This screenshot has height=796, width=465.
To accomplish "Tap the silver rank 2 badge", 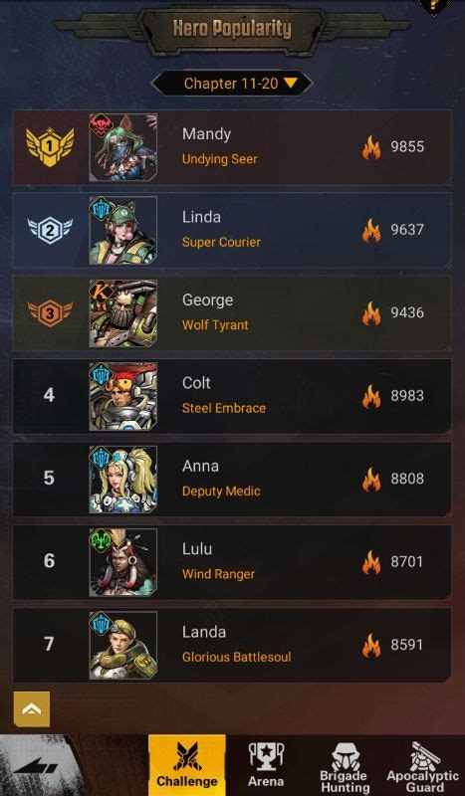I will (x=50, y=231).
